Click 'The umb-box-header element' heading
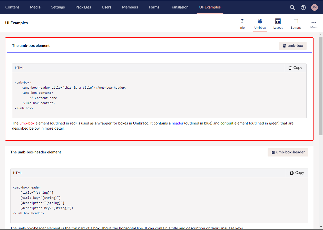Screen dimensions: 323x230 point(36,152)
